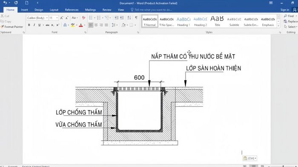Click the Multilevel List icon
298x167 pixels.
pos(107,18)
